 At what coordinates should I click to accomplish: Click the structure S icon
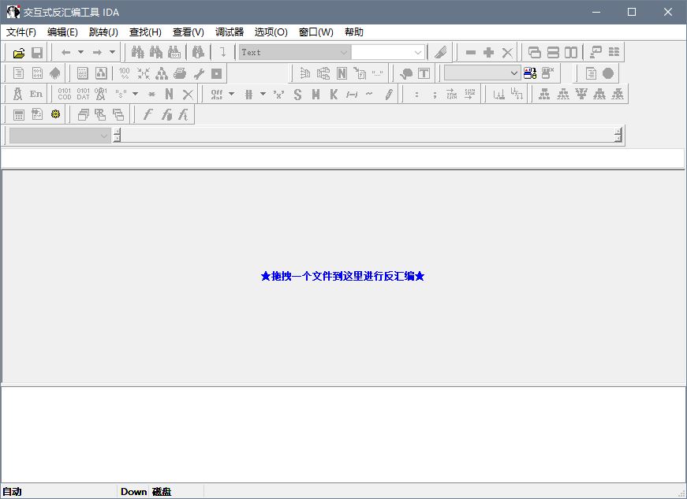296,94
